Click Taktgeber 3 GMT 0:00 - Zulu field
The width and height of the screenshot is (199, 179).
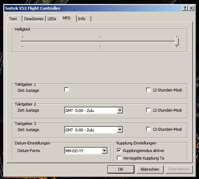tap(94, 130)
